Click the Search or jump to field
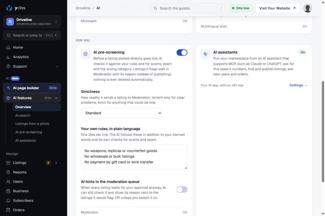This screenshot has height=216, width=325. point(32,35)
